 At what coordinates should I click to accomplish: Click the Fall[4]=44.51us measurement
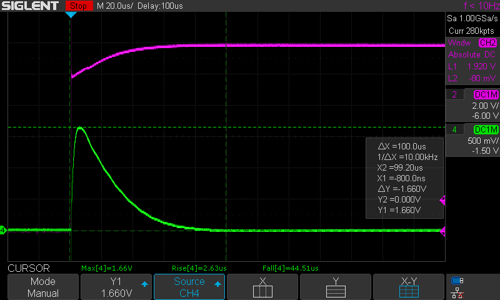tap(291, 268)
